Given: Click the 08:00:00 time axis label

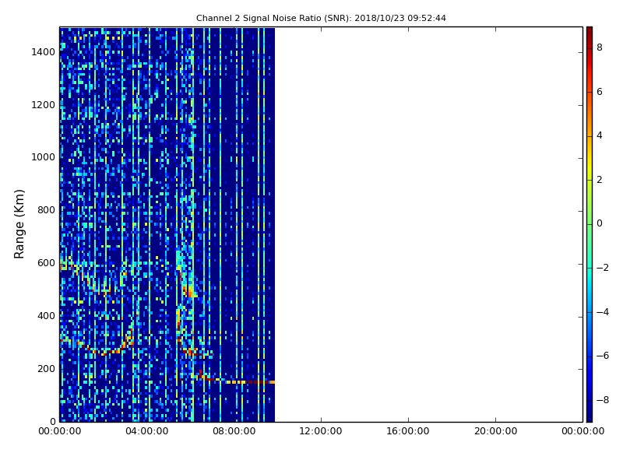Looking at the screenshot, I should coord(234,431).
